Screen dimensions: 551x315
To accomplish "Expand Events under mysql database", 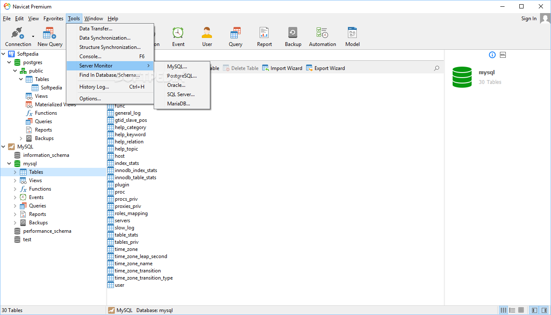I will click(15, 197).
